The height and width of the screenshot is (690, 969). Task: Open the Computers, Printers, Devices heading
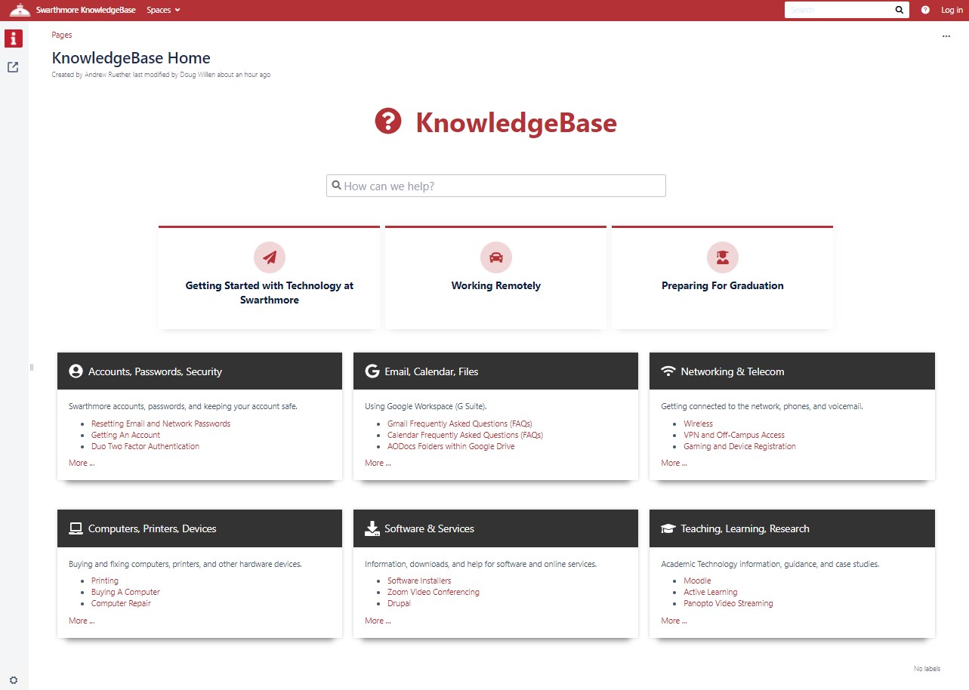pyautogui.click(x=153, y=528)
